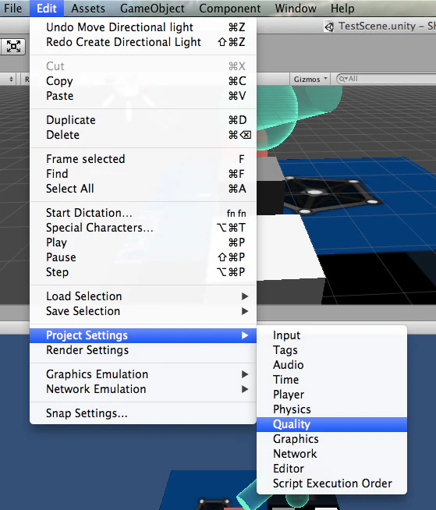
Task: Select Paste from Edit menu
Action: pos(144,96)
